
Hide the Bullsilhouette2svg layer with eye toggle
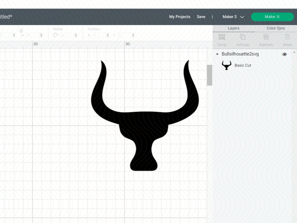coord(284,54)
